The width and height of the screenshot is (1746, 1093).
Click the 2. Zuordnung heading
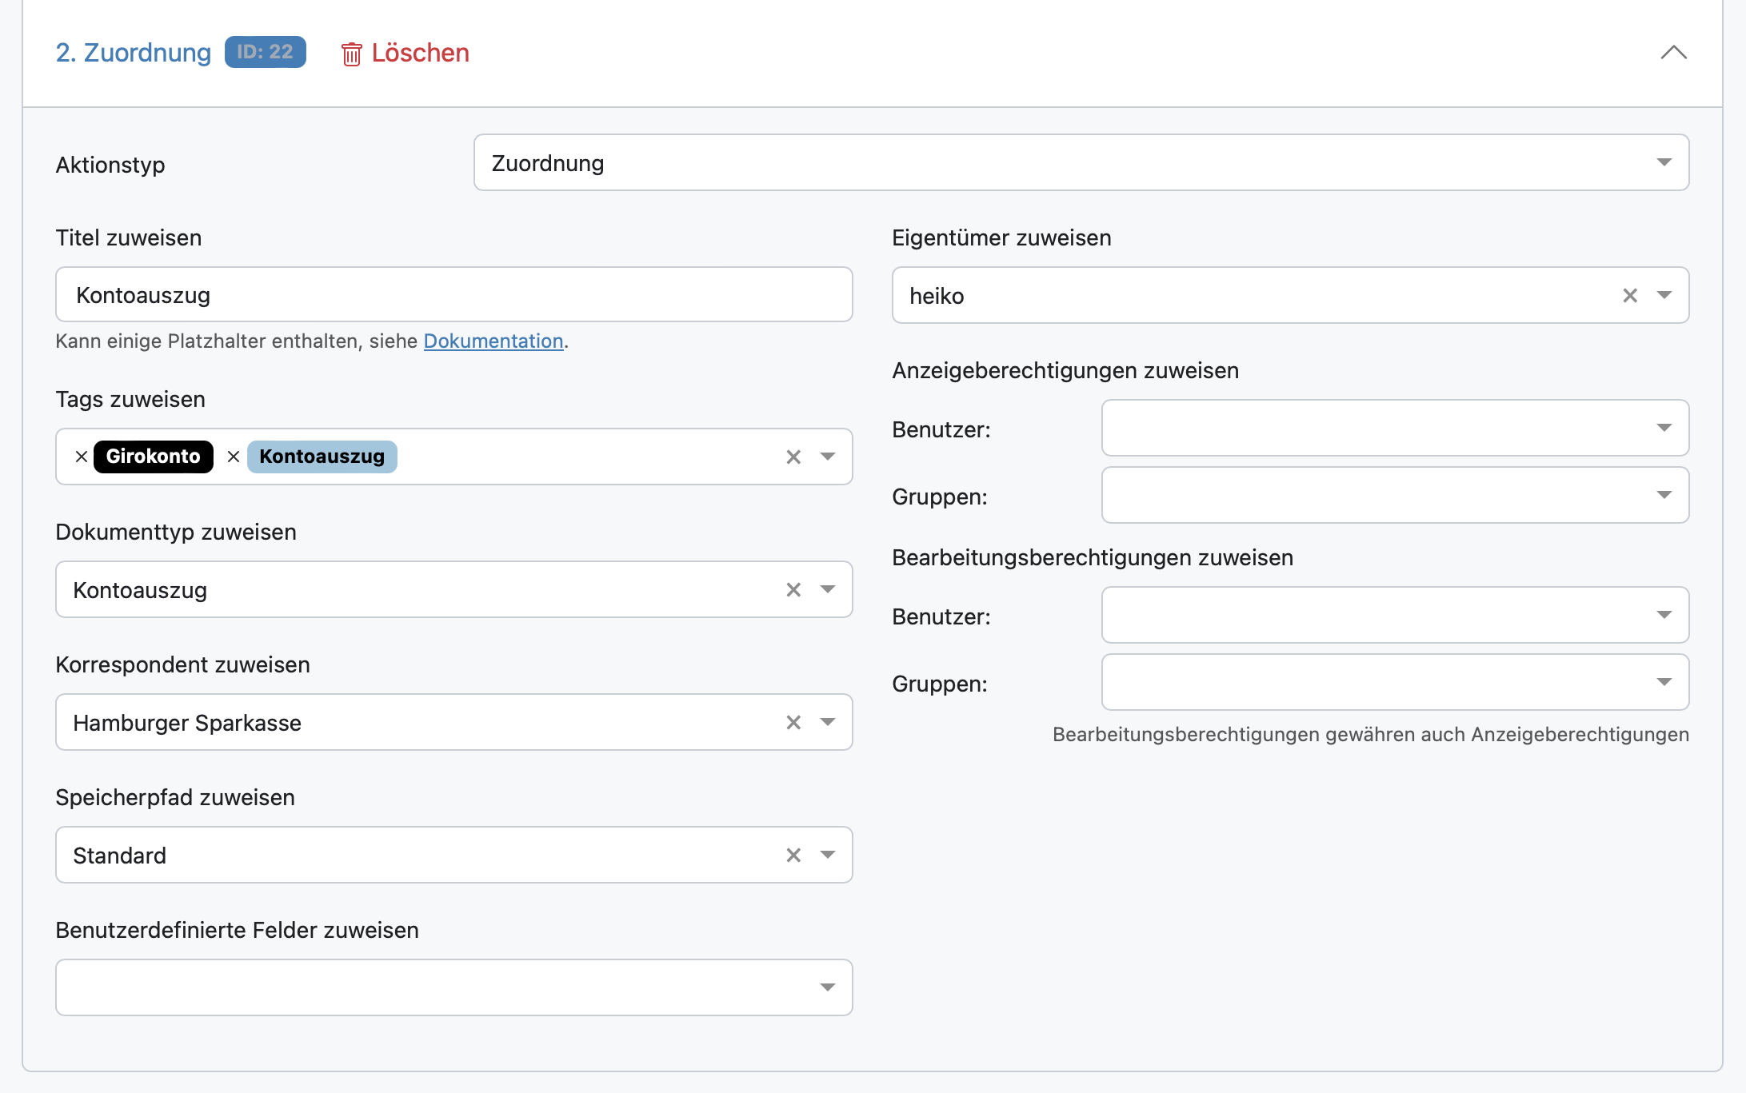pos(134,53)
